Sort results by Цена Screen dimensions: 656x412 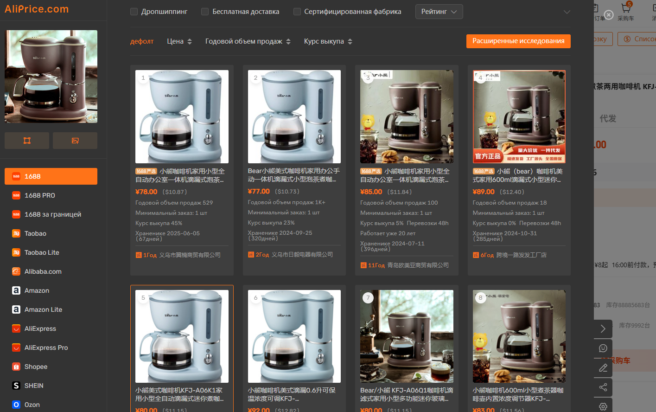[179, 41]
